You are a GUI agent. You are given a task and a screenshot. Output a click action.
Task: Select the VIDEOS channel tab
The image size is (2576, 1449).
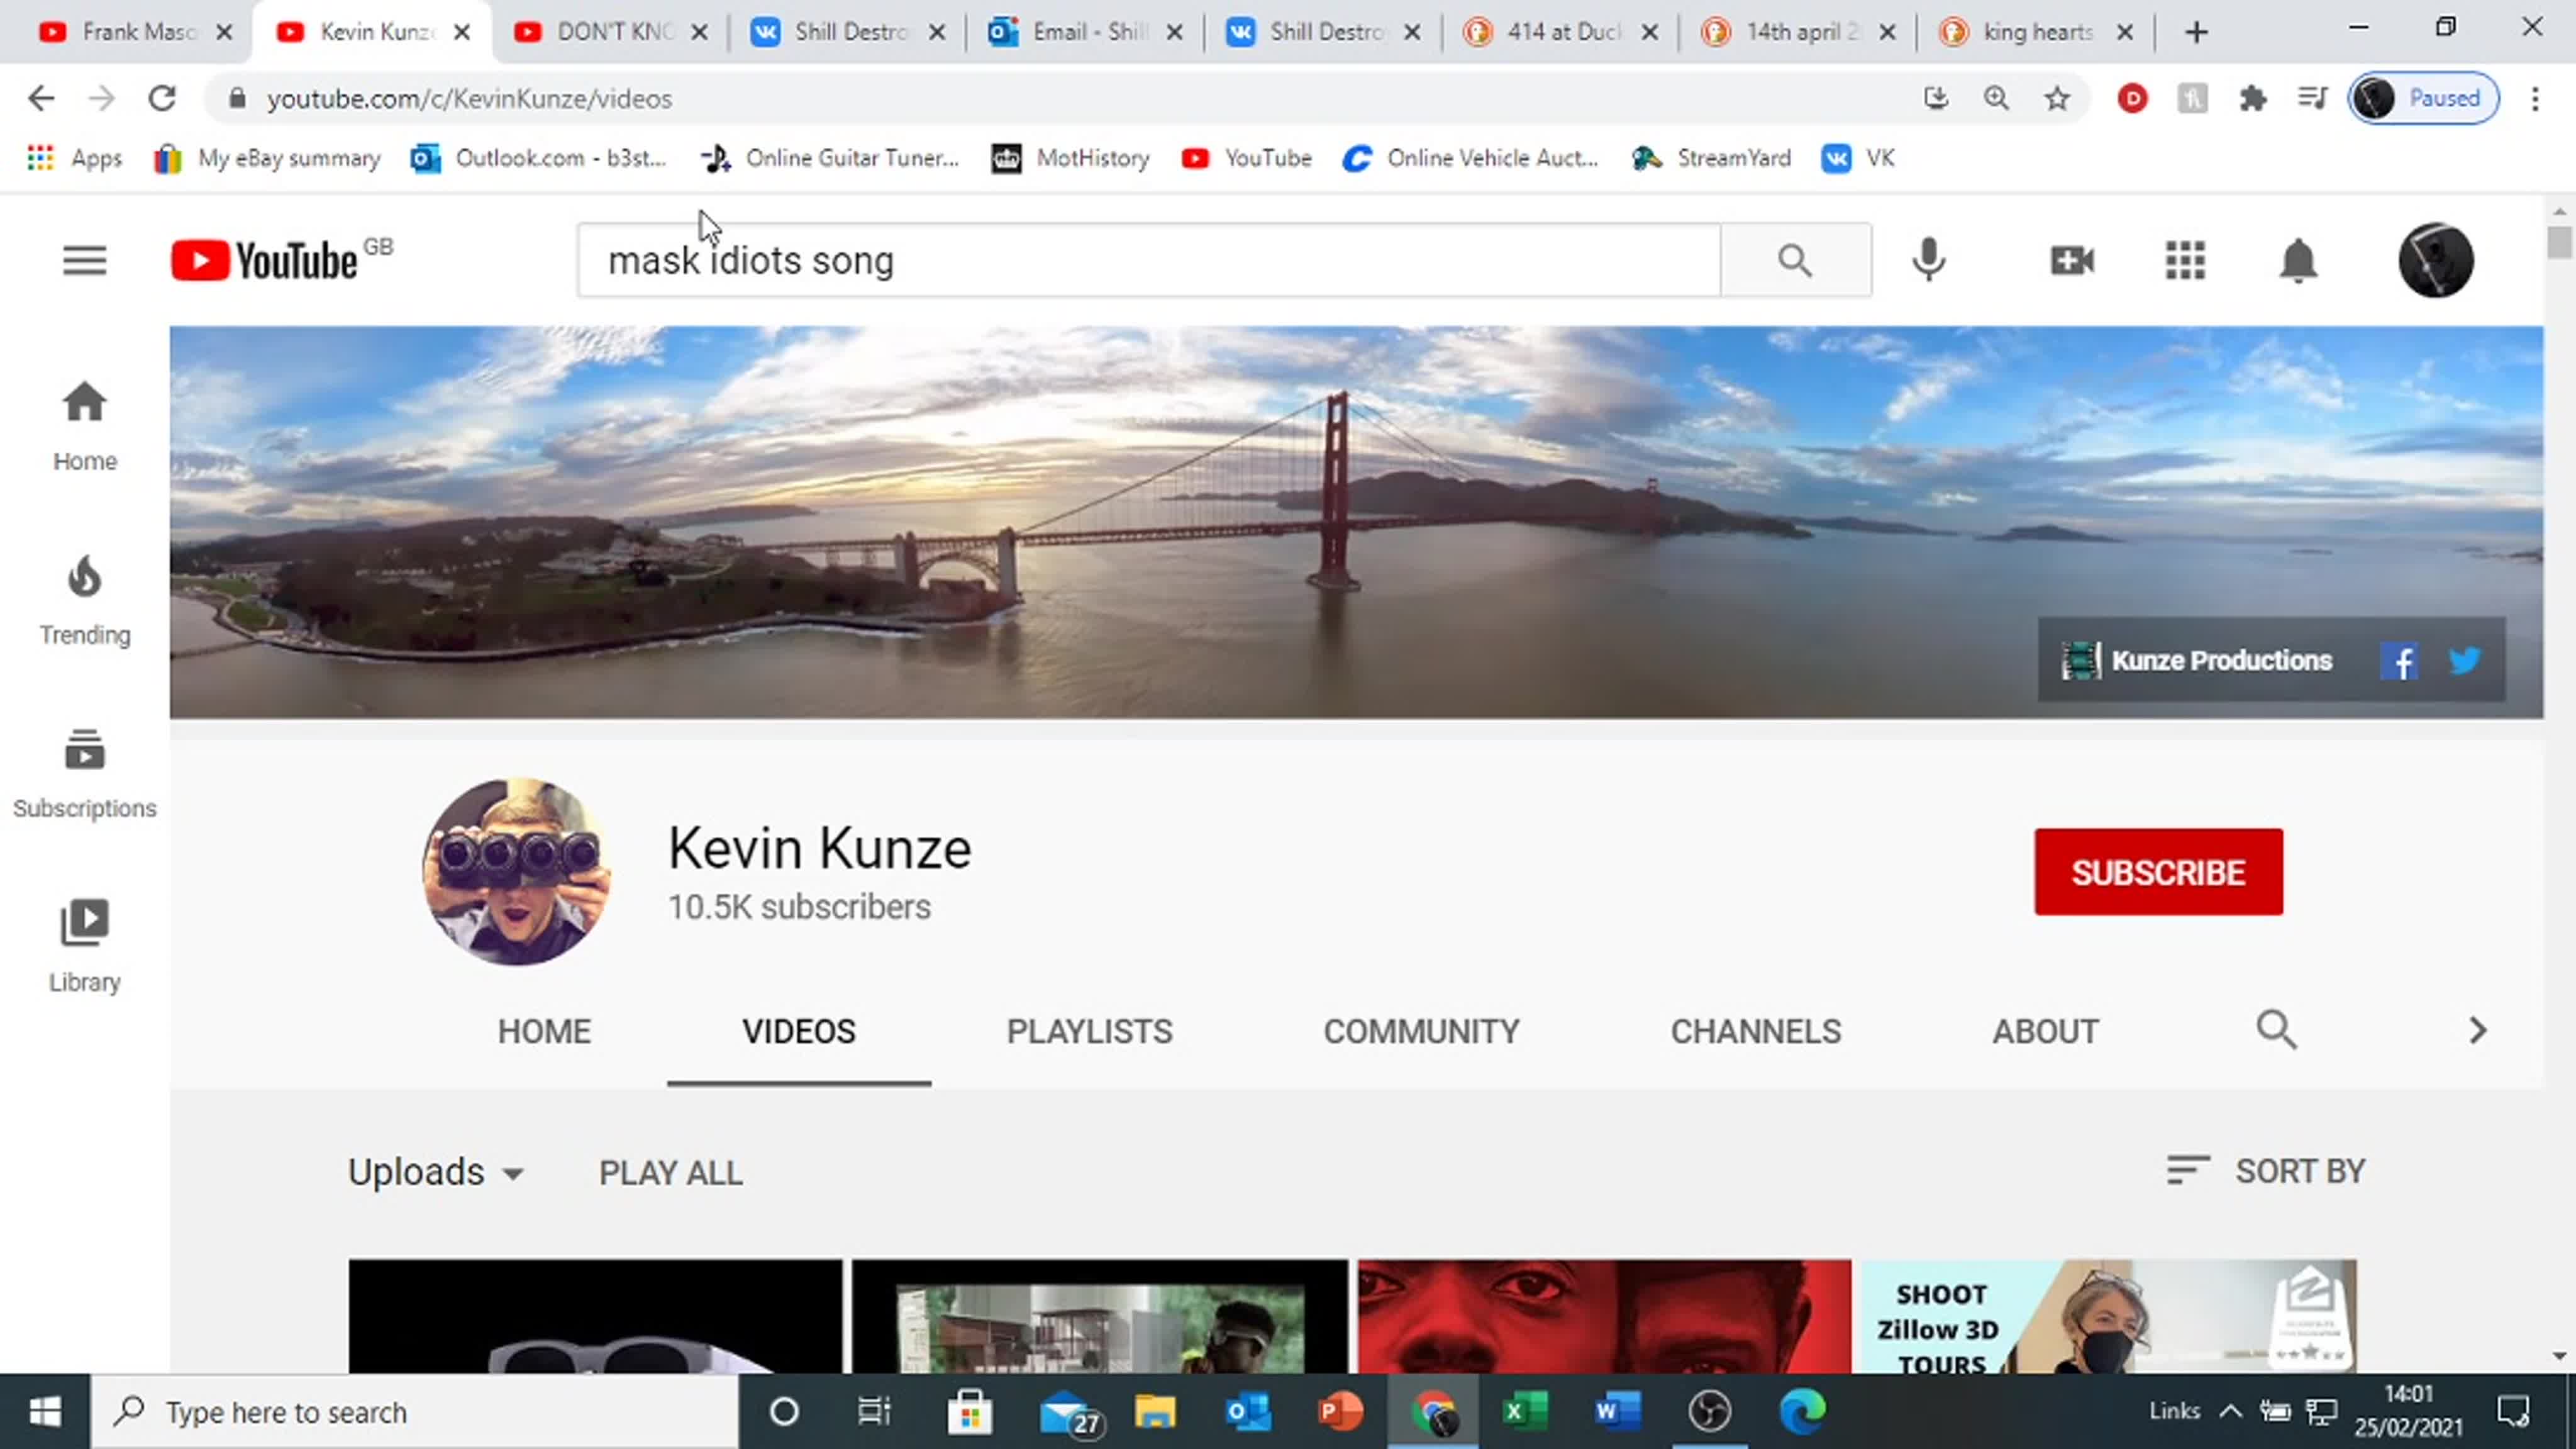(799, 1031)
